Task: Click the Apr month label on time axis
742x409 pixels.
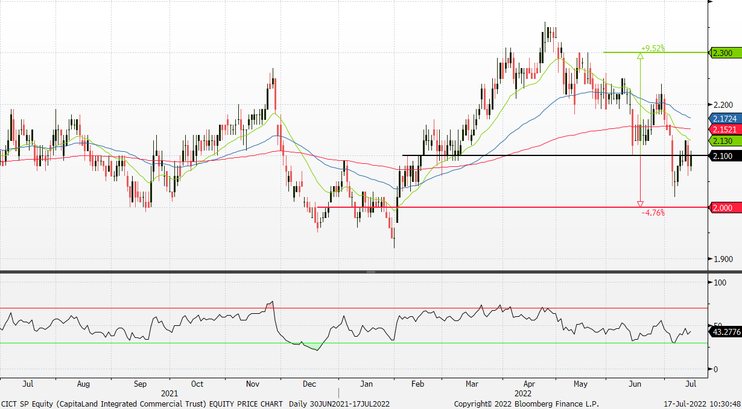Action: [530, 383]
